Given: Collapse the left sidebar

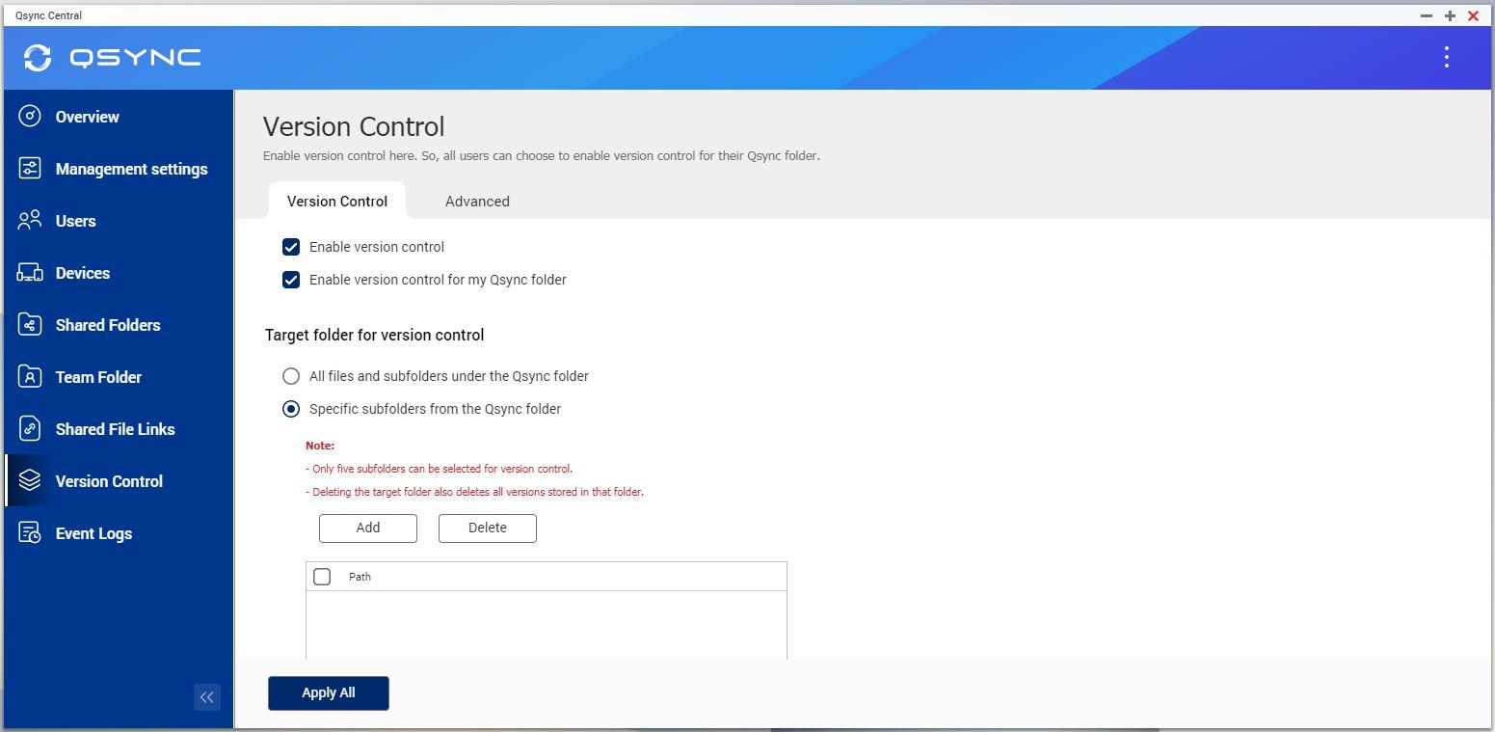Looking at the screenshot, I should tap(206, 696).
